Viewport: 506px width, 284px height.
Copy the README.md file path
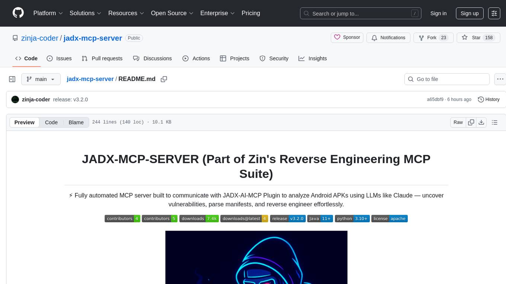(x=164, y=79)
